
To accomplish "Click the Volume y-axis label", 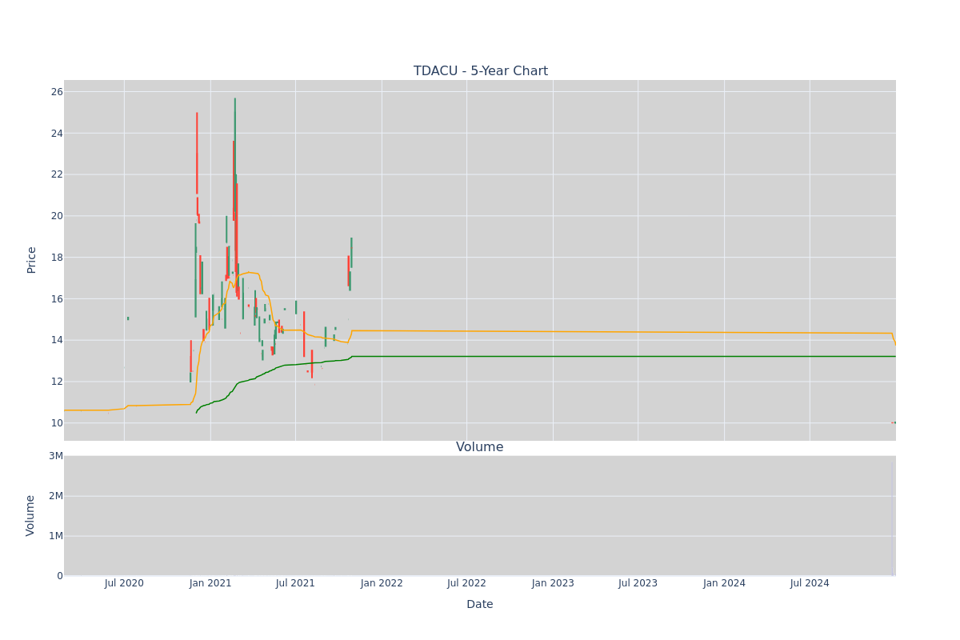I will click(x=32, y=515).
